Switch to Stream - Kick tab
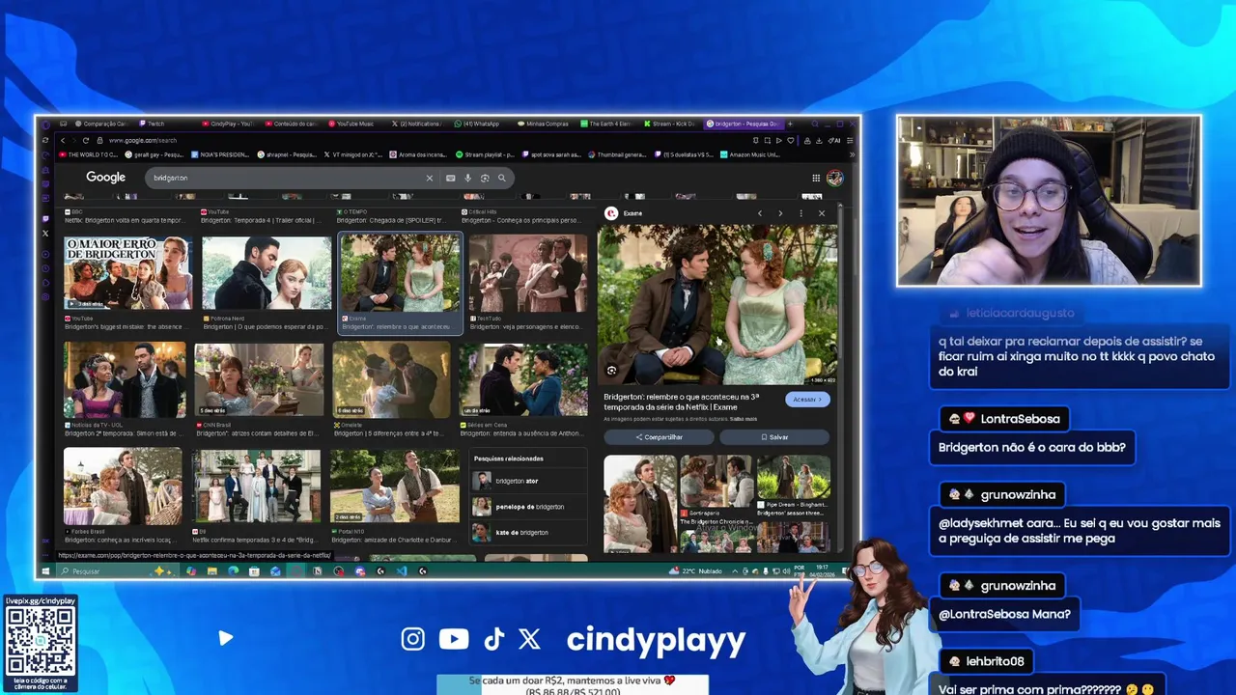Image resolution: width=1236 pixels, height=695 pixels. click(x=669, y=124)
